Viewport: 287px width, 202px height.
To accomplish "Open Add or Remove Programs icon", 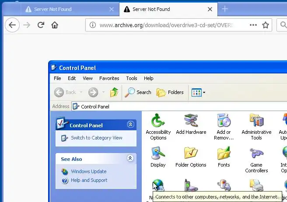I will (x=224, y=127).
